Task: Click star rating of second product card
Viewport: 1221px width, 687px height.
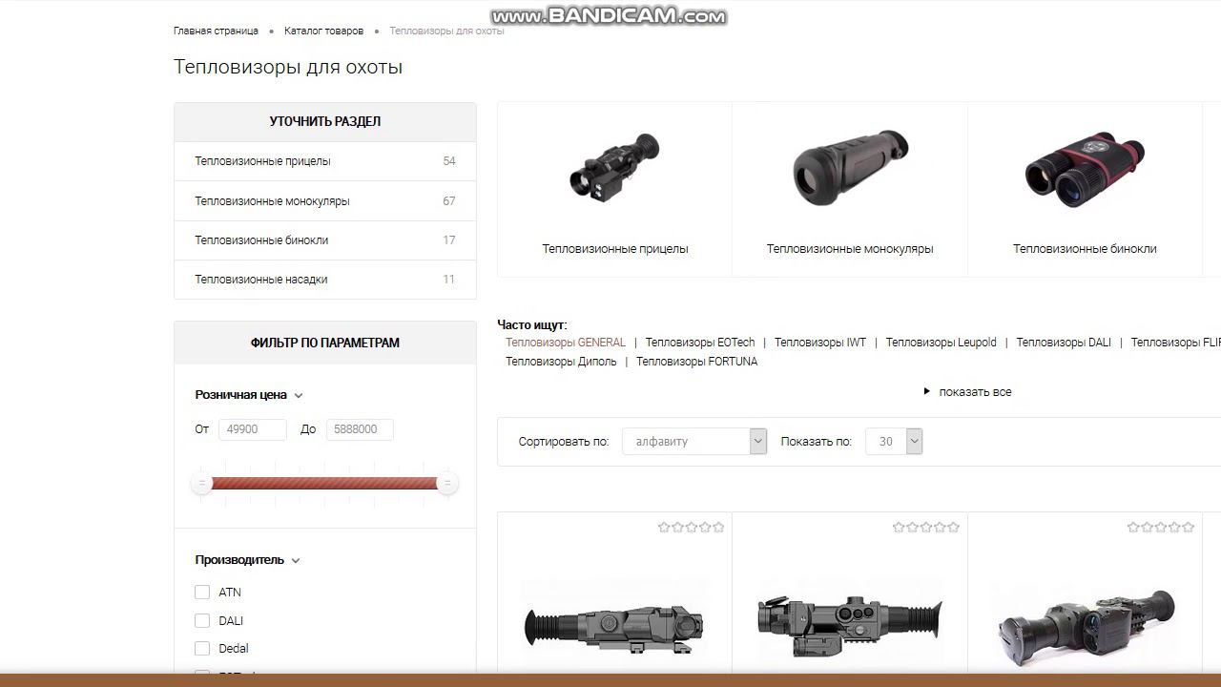Action: tap(925, 527)
